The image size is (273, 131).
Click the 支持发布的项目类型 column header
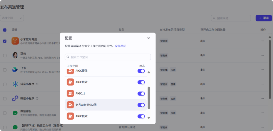172,30
